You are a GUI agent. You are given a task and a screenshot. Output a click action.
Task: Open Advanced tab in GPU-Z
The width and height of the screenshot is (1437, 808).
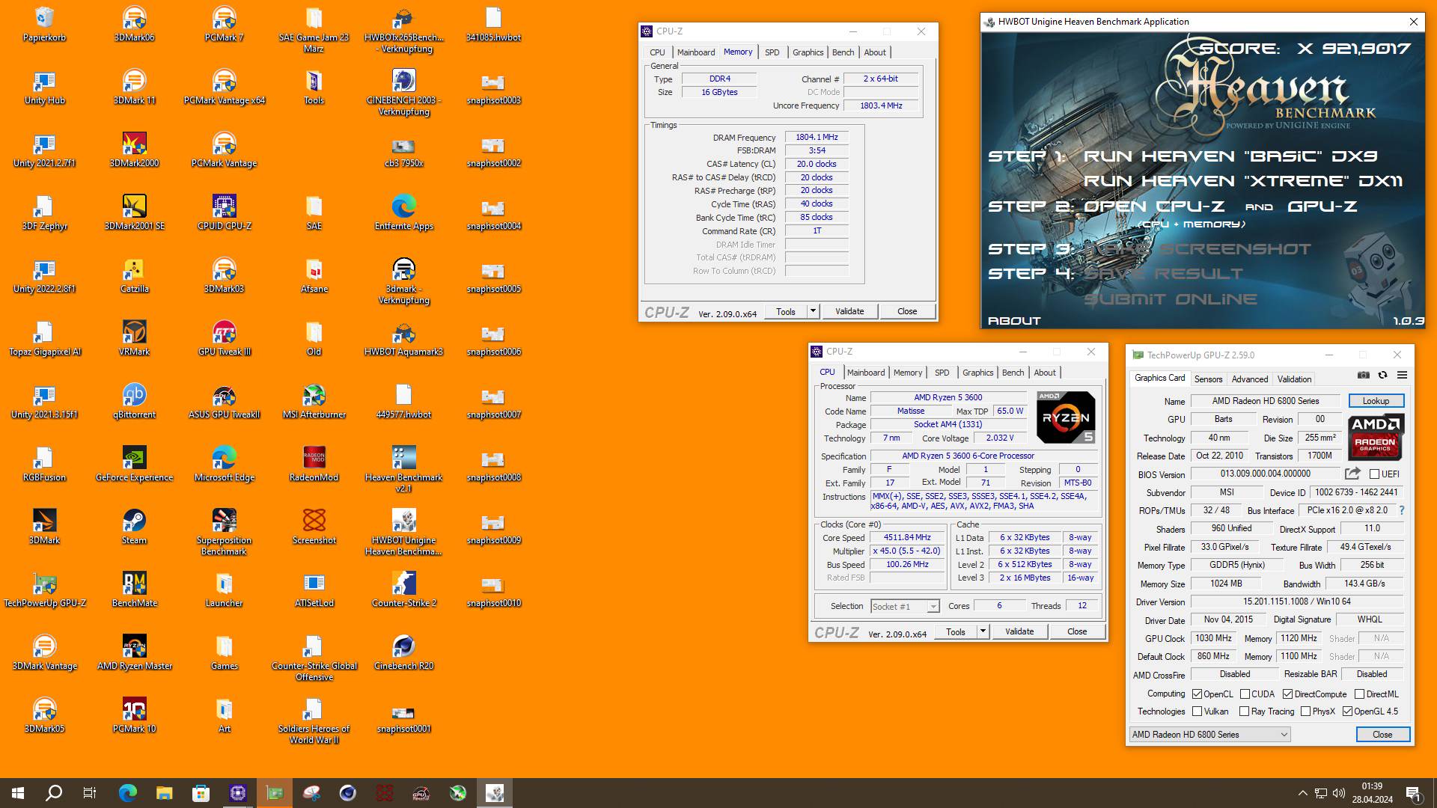point(1249,379)
